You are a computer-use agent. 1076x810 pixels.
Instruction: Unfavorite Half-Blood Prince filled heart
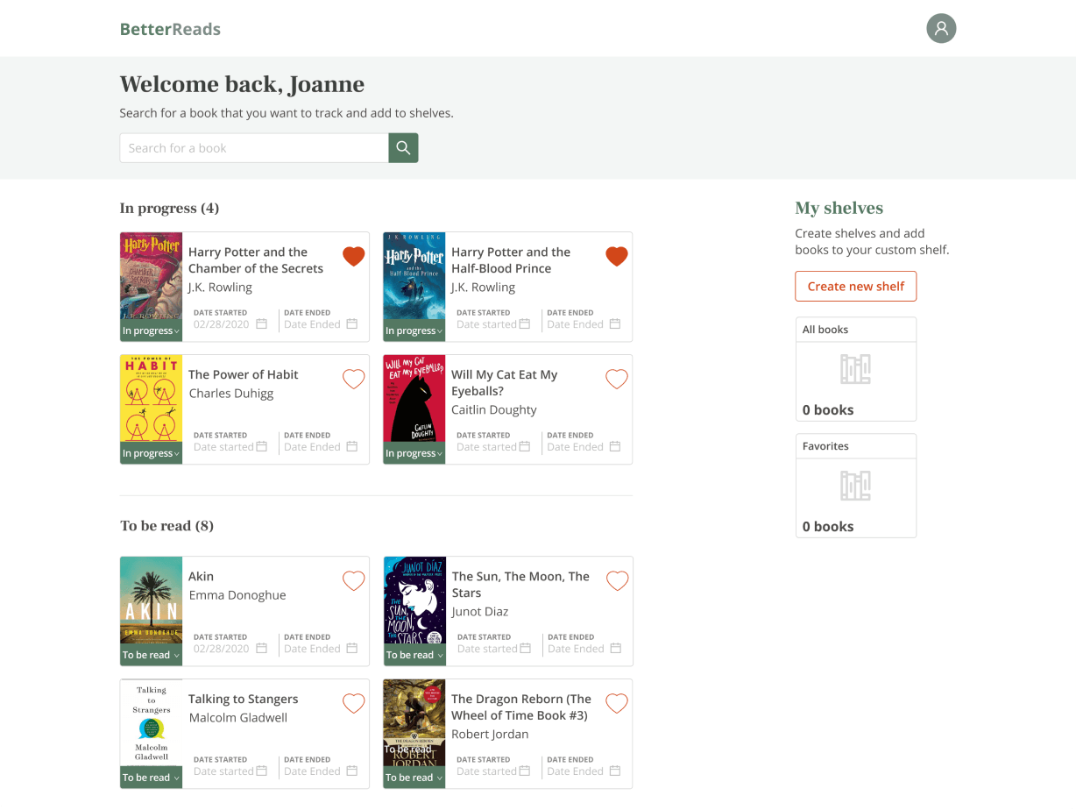[617, 256]
